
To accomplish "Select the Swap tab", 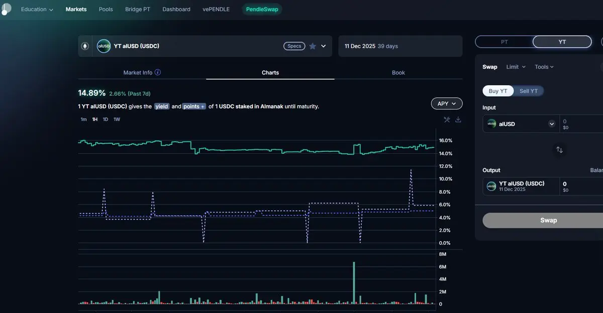I will tap(490, 67).
